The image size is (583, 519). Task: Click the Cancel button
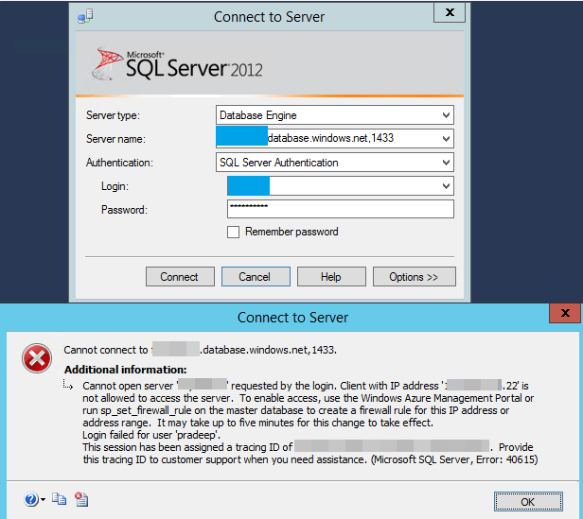coord(256,277)
